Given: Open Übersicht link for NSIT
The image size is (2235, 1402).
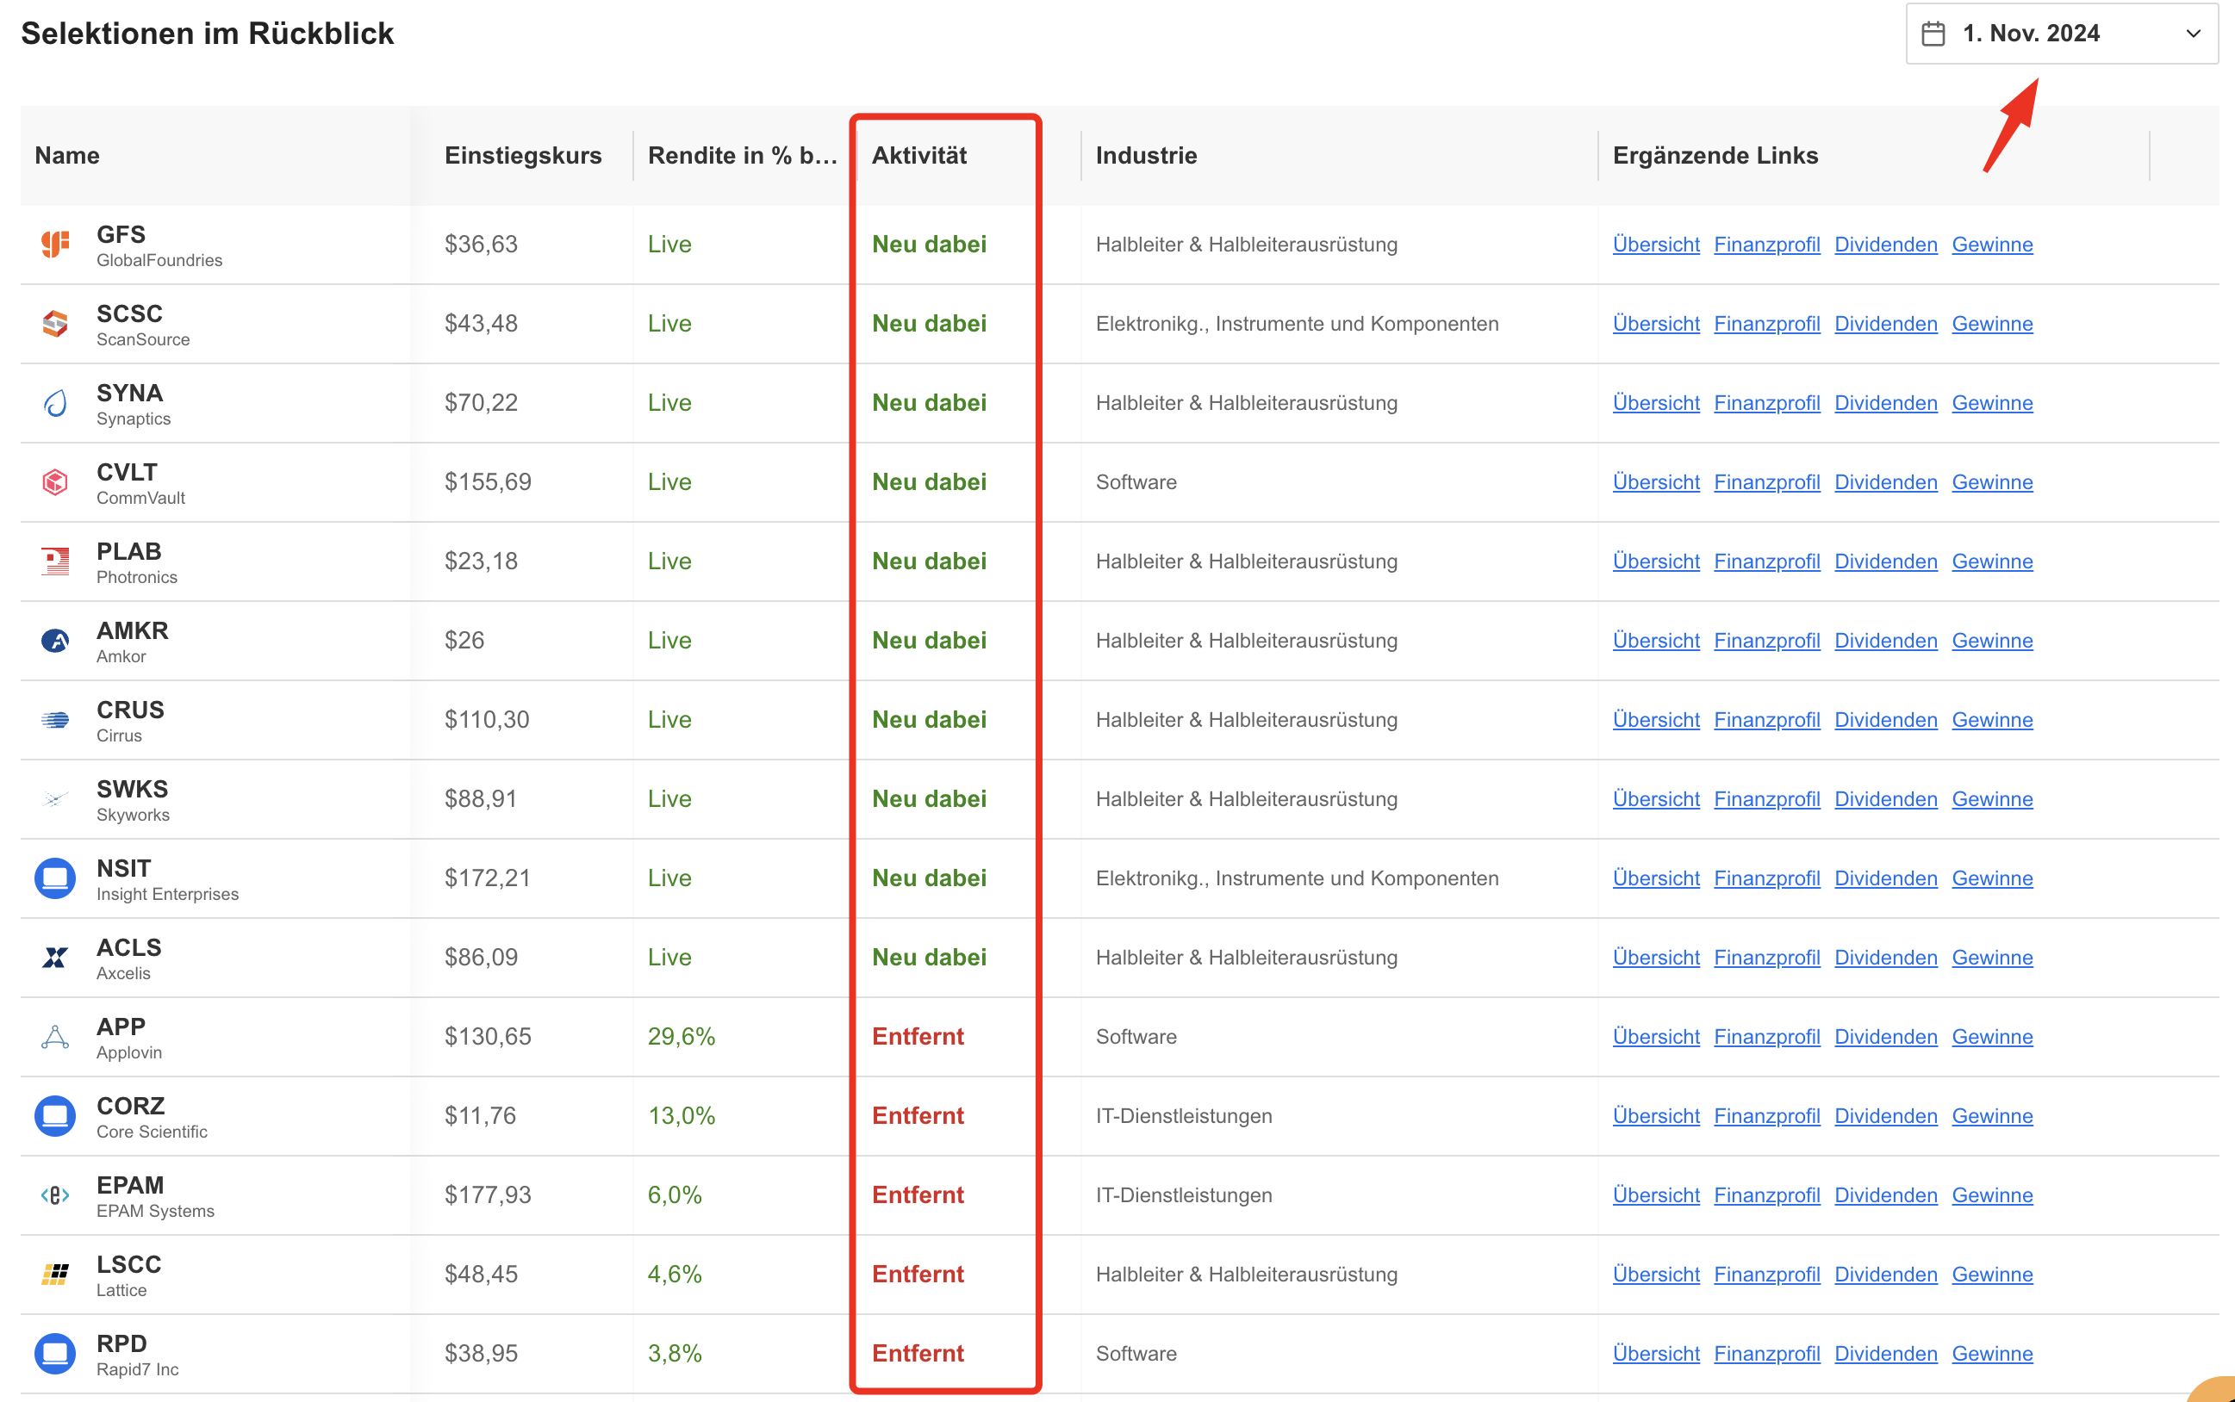Looking at the screenshot, I should point(1655,878).
